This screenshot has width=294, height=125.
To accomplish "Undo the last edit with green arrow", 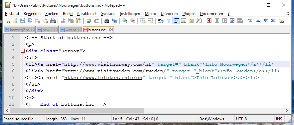I will (89, 20).
